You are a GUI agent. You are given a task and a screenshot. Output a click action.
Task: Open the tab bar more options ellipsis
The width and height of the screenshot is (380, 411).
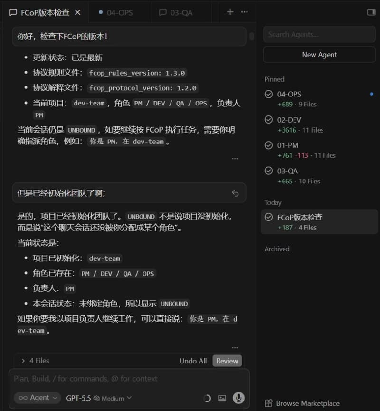click(x=244, y=12)
